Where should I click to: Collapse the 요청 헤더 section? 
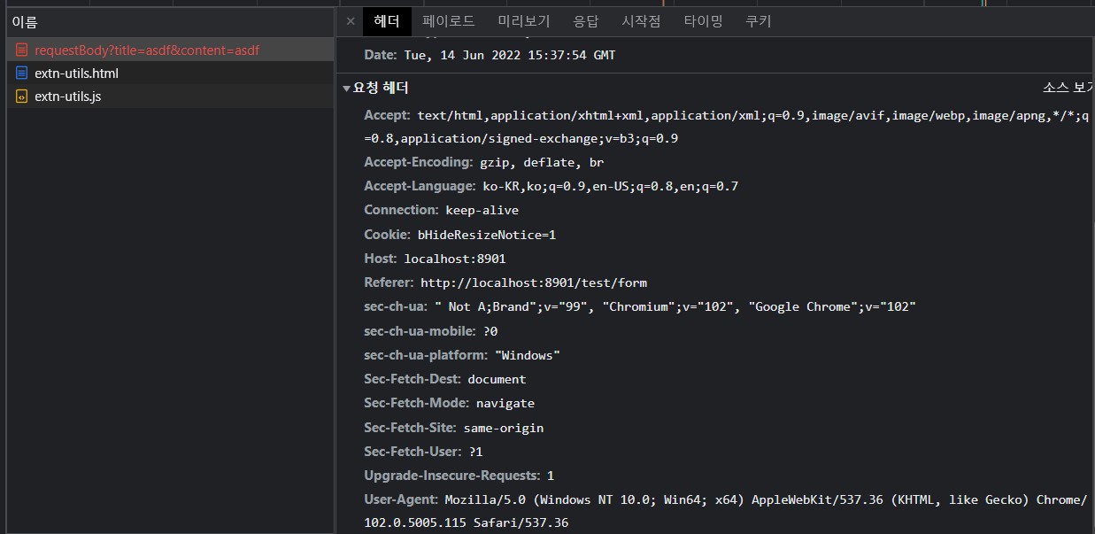click(347, 89)
